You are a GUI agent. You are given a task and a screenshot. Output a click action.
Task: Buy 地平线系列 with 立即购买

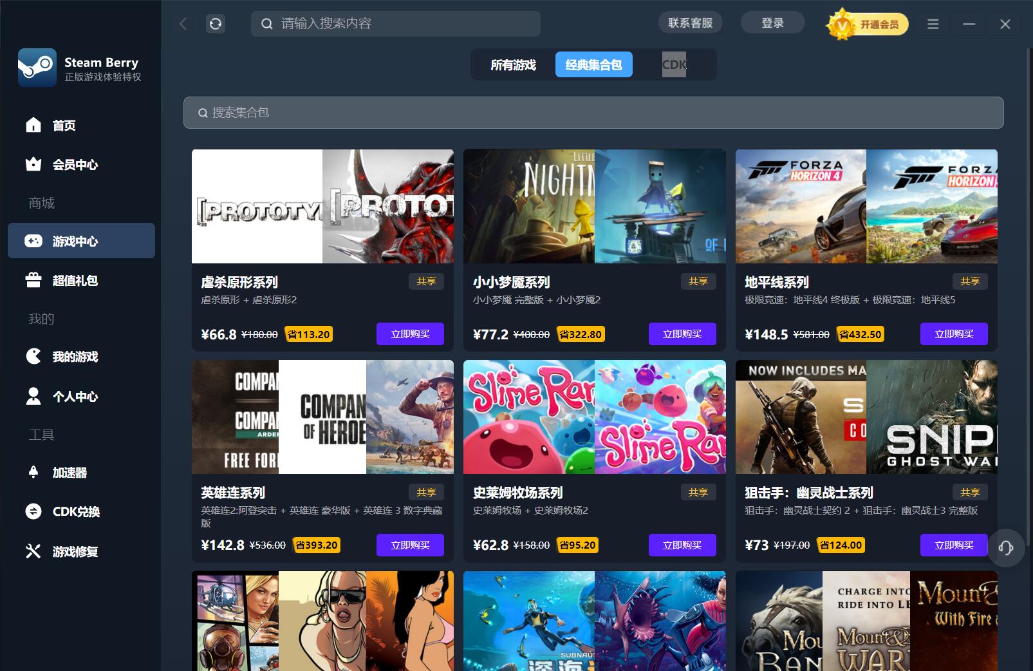coord(954,334)
